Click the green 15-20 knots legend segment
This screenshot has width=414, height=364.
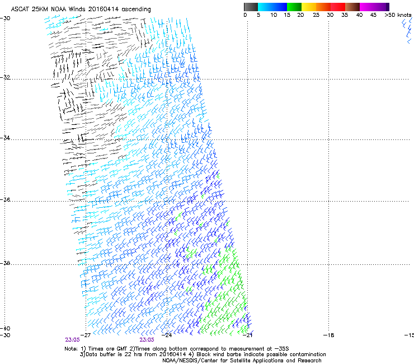(294, 7)
